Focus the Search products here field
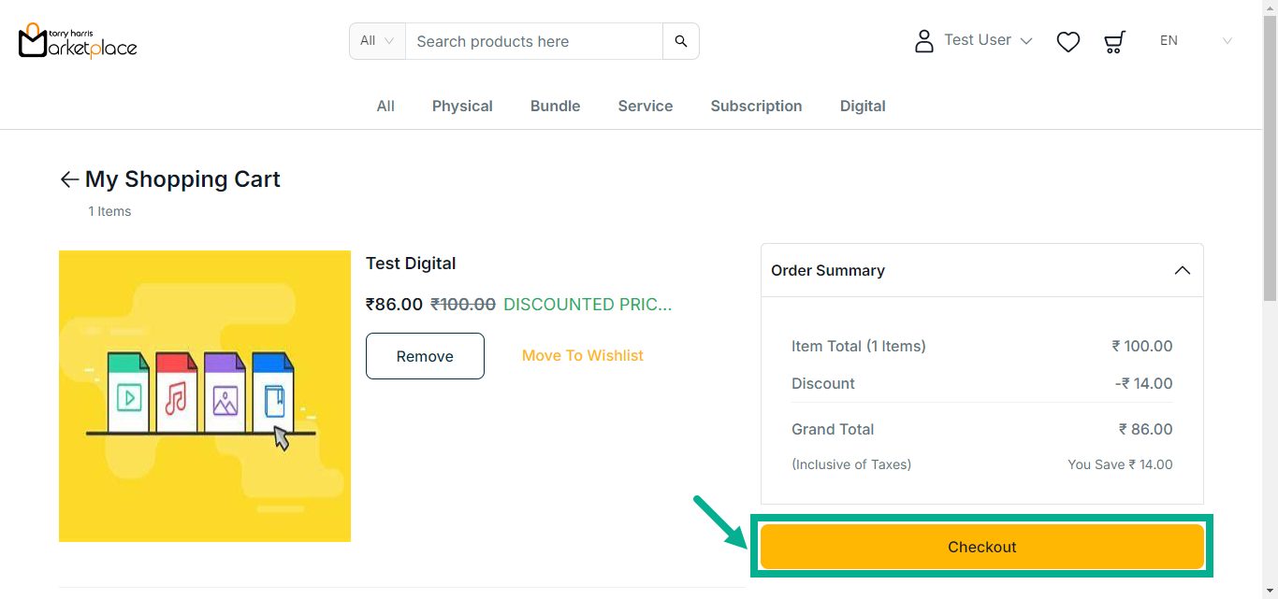This screenshot has width=1278, height=599. click(x=533, y=41)
